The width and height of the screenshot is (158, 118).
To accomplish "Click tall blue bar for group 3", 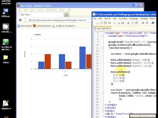I will click(82, 58).
